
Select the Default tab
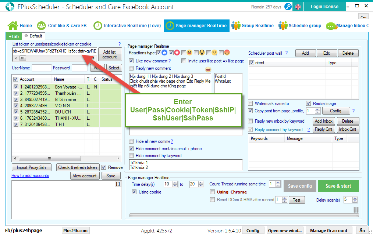tap(33, 36)
